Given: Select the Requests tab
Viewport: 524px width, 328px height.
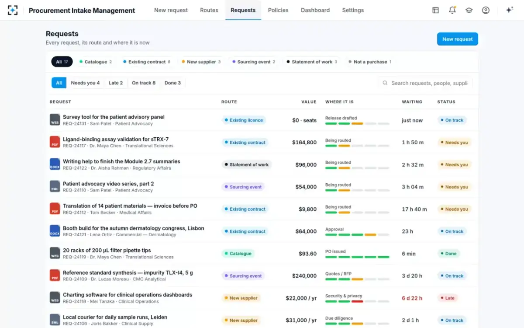Looking at the screenshot, I should 243,10.
